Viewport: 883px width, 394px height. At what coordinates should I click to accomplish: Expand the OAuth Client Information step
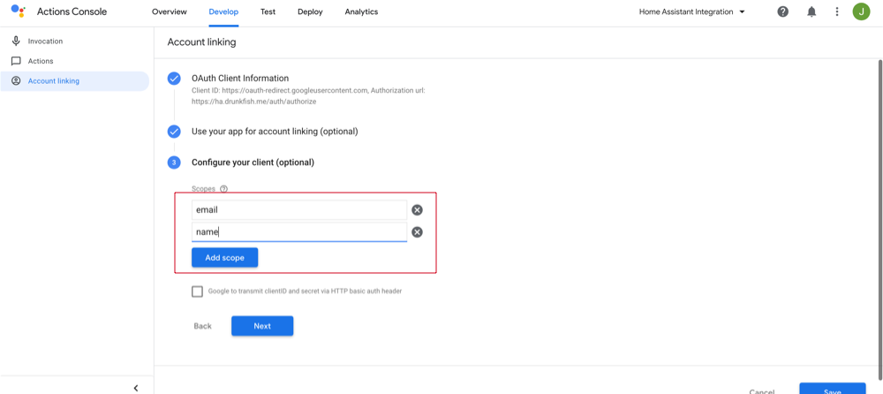click(240, 79)
